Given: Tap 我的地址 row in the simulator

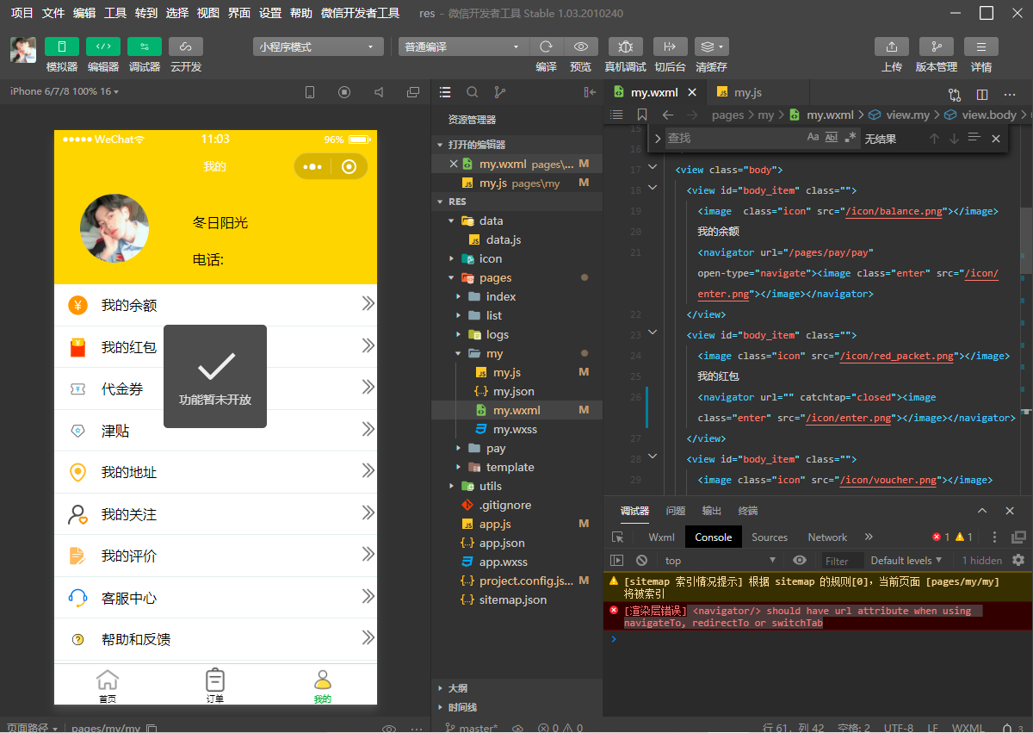Looking at the screenshot, I should [x=215, y=472].
